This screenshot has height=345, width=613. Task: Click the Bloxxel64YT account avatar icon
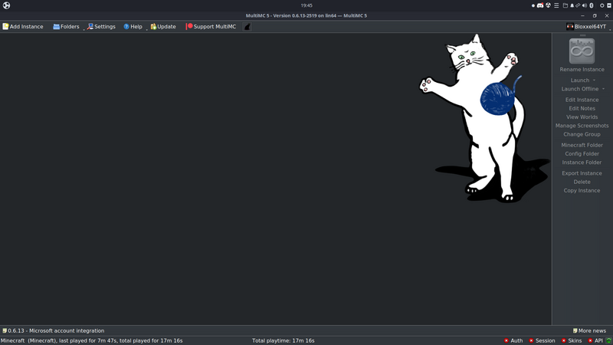(570, 27)
